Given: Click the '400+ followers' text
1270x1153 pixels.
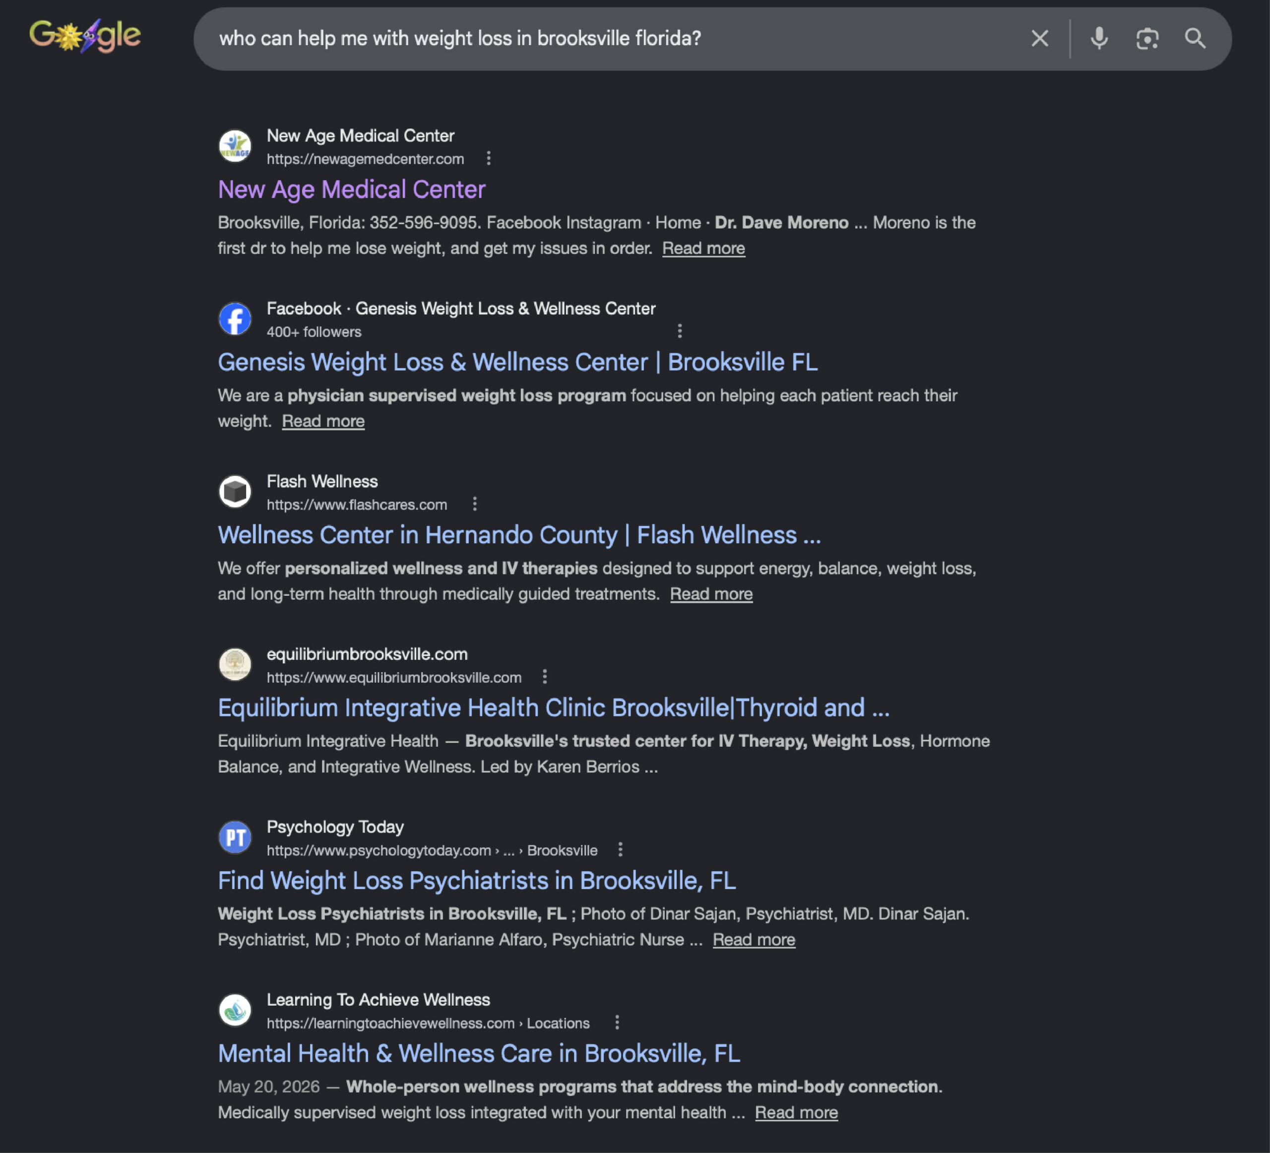Looking at the screenshot, I should [x=314, y=331].
